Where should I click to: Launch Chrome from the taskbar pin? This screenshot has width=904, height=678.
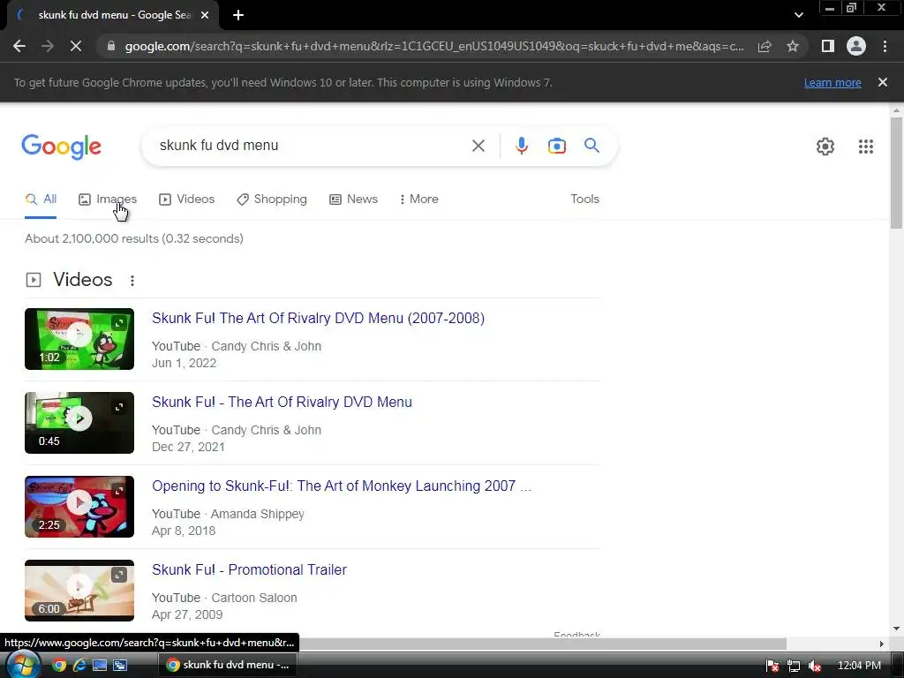(x=59, y=666)
